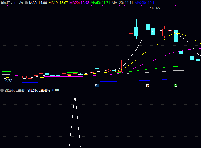Viewport: 201px width, 148px height.
Task: Select the MA5 moving average label
Action: tap(38, 3)
